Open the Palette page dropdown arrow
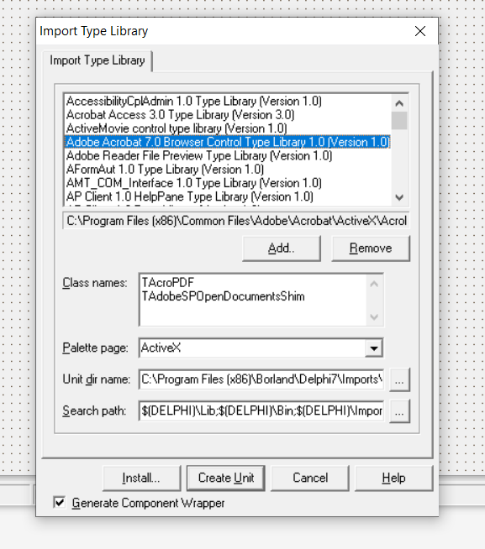The height and width of the screenshot is (549, 485). (374, 348)
